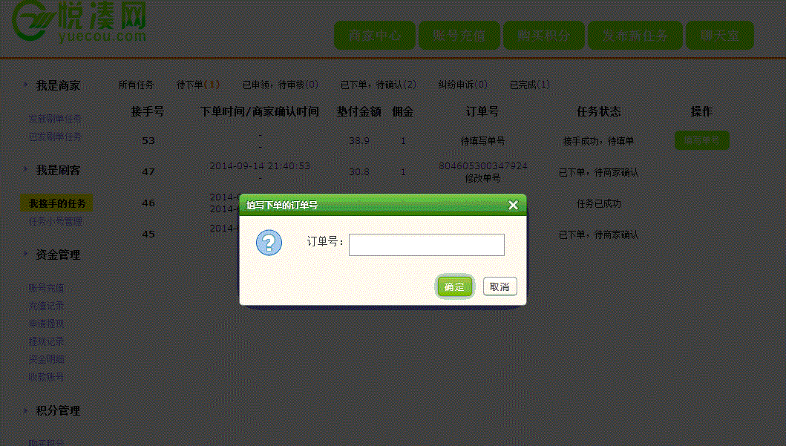
Task: Click the 填写单号 button in first row
Action: coord(701,140)
